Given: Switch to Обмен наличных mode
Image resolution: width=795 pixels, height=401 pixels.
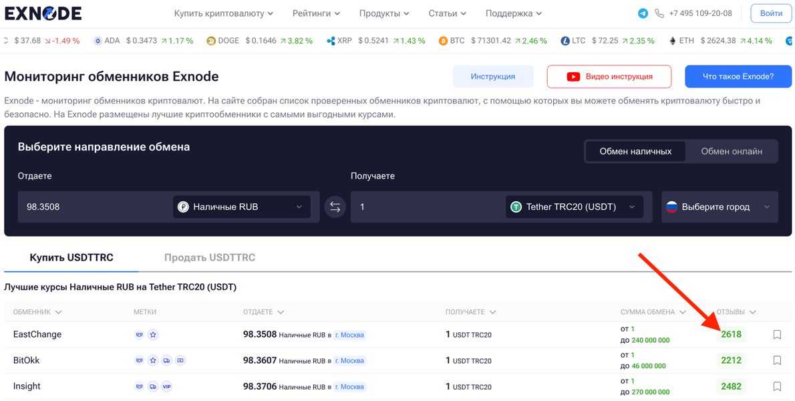Looking at the screenshot, I should (x=635, y=151).
